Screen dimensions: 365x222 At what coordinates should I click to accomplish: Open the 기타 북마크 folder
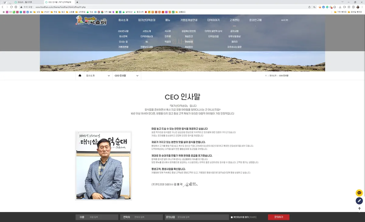pyautogui.click(x=340, y=12)
